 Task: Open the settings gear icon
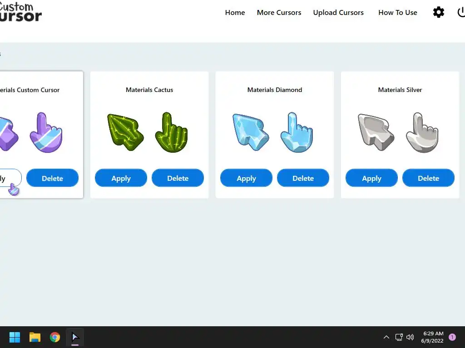click(x=438, y=12)
